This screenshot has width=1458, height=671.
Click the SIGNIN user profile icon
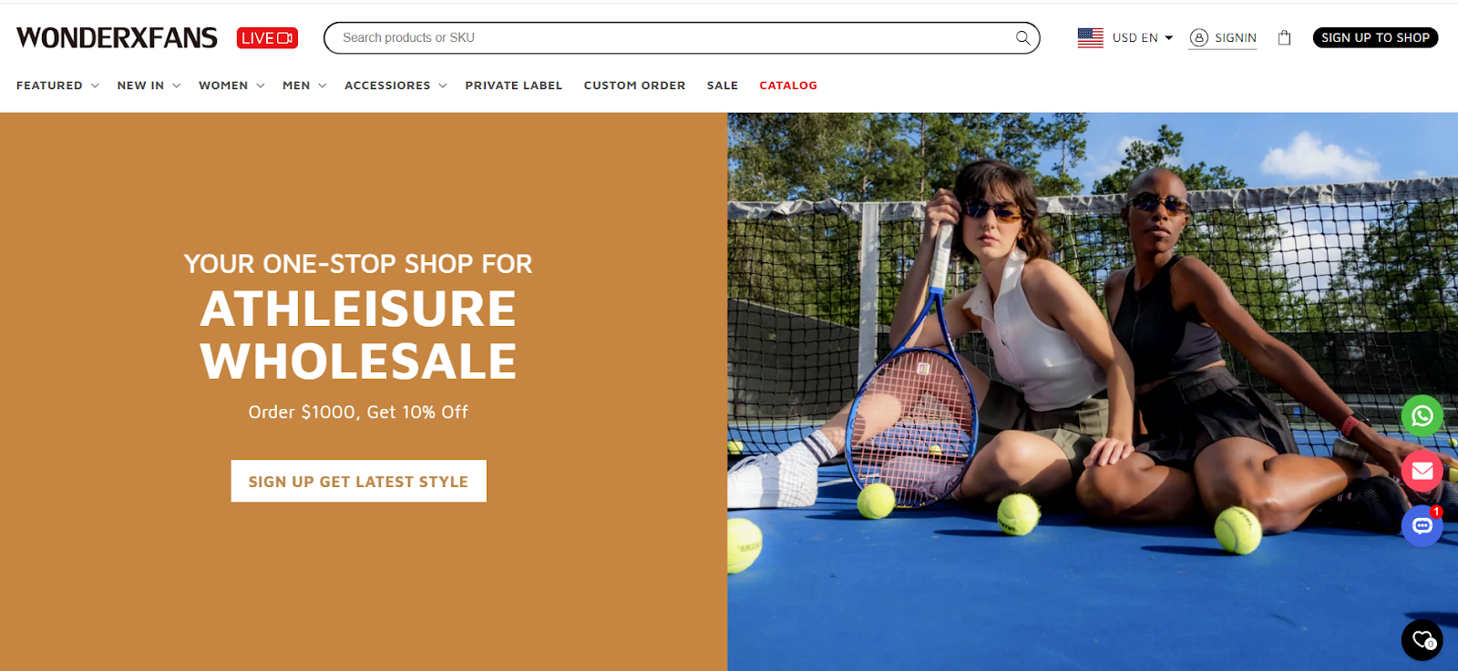[x=1199, y=37]
